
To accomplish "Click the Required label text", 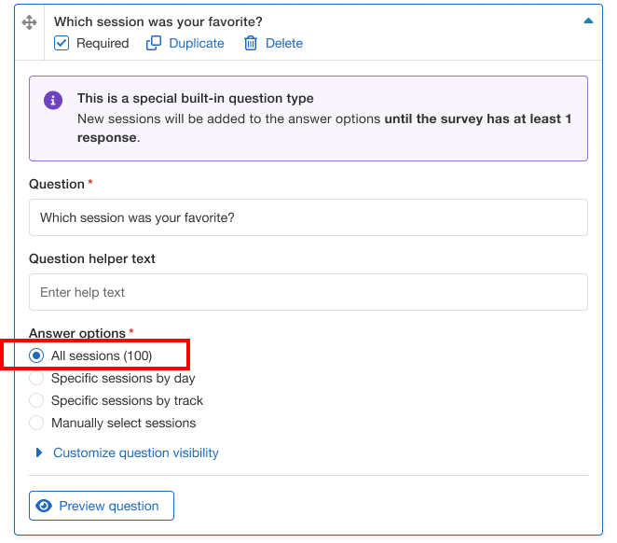I will (103, 43).
